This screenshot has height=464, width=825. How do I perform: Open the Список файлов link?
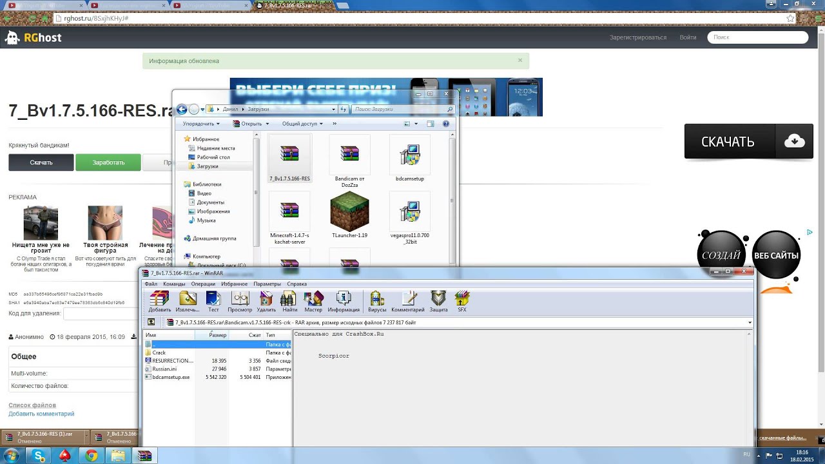[x=32, y=405]
